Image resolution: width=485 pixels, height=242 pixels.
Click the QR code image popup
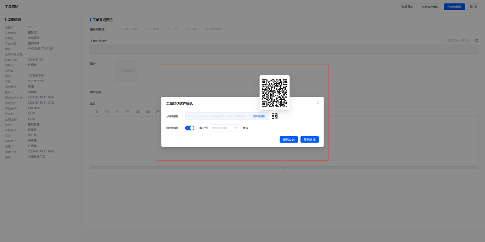(x=275, y=93)
